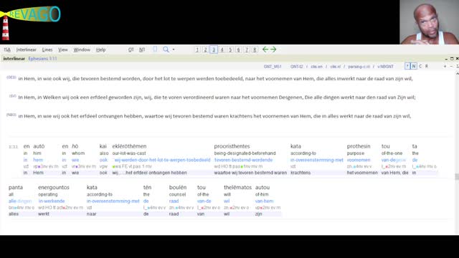Switch to layout preset number 5

[x=230, y=49]
